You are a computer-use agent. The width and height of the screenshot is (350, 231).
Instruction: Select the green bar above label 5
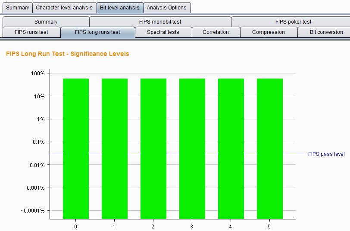click(x=270, y=148)
